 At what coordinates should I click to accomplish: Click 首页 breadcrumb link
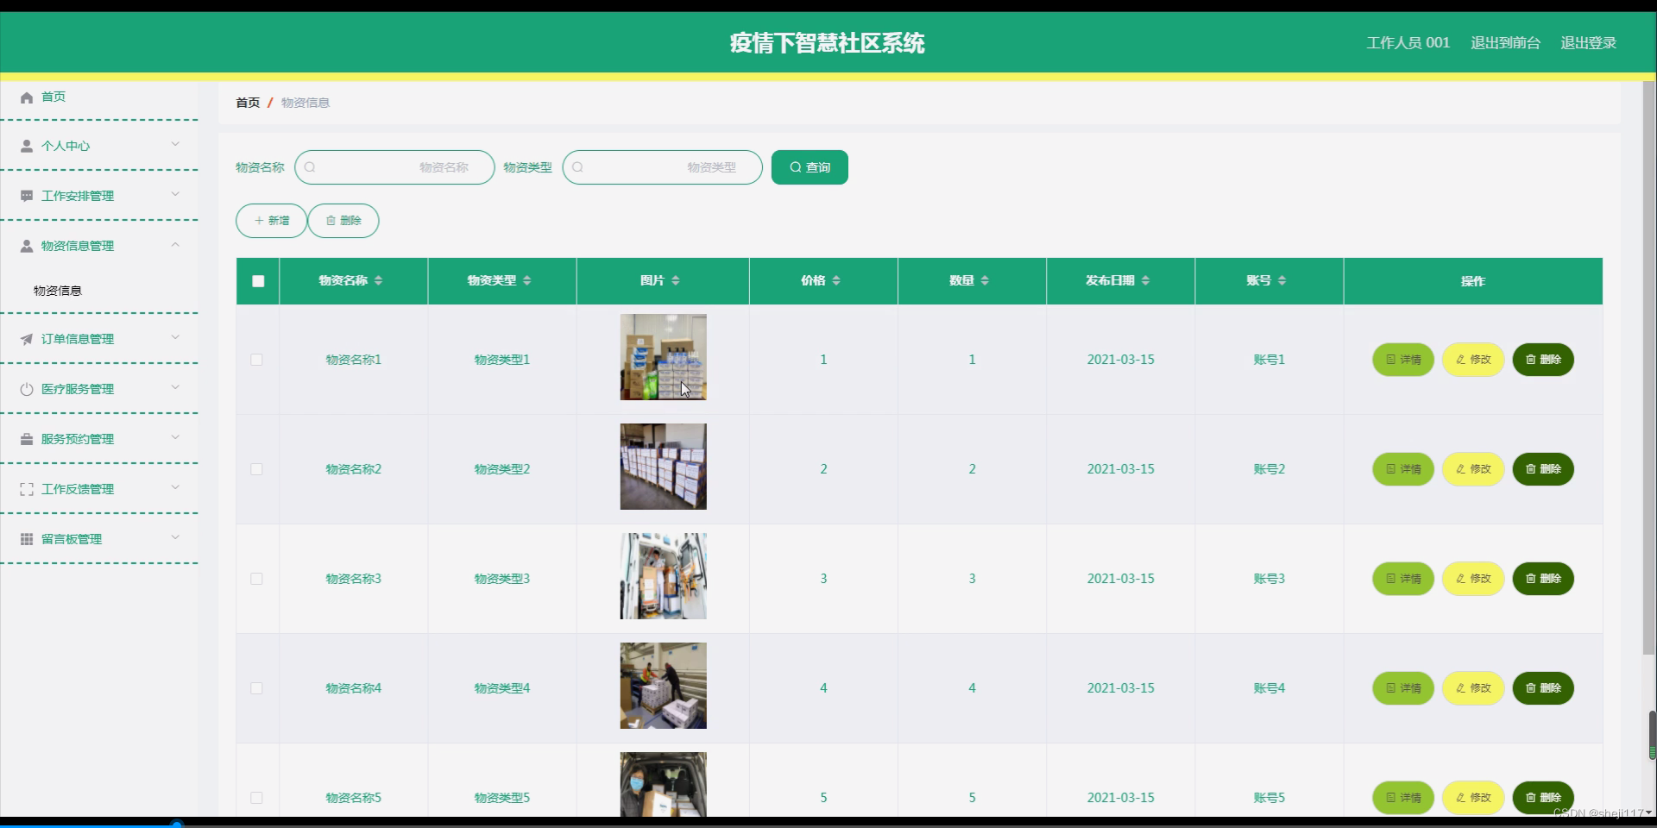tap(248, 103)
